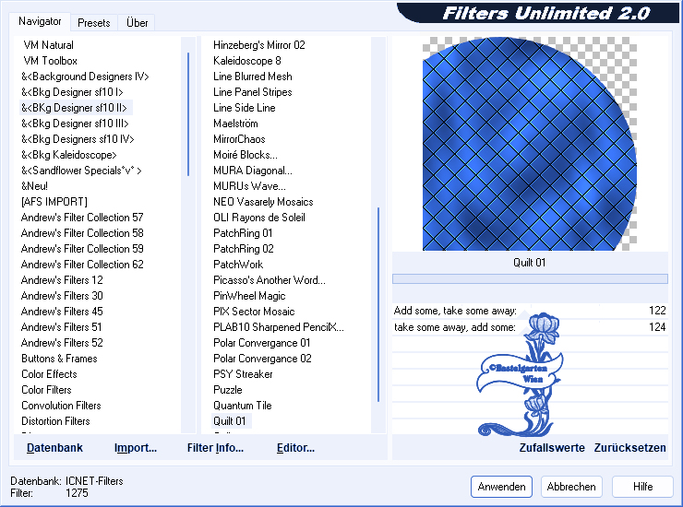683x507 pixels.
Task: Select Buttons & Frames category
Action: pos(59,359)
